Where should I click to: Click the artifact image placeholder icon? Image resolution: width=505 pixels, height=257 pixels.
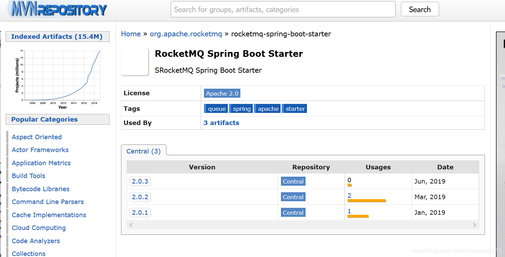(x=135, y=62)
